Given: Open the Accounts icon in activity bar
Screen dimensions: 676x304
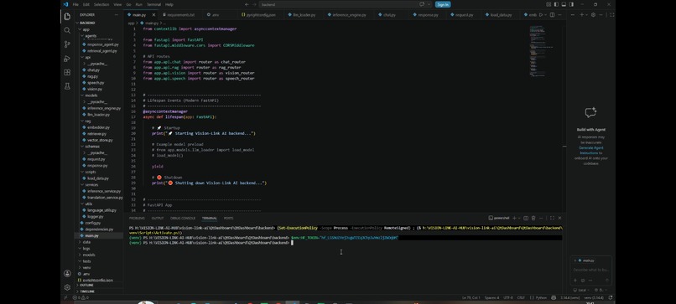Looking at the screenshot, I should click(67, 273).
